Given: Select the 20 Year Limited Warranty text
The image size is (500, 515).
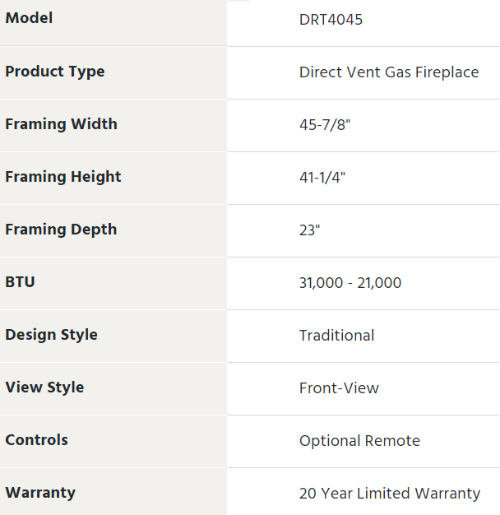Looking at the screenshot, I should coord(390,494).
